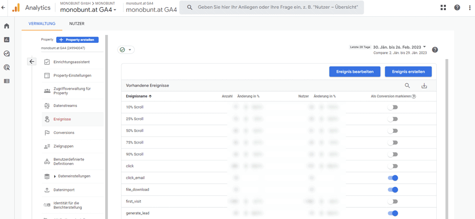Click help icon beside Als Conversion markieren
This screenshot has width=475, height=219.
[414, 96]
